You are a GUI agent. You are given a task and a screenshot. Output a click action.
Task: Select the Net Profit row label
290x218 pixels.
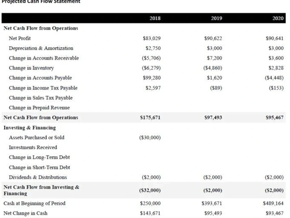(20, 38)
